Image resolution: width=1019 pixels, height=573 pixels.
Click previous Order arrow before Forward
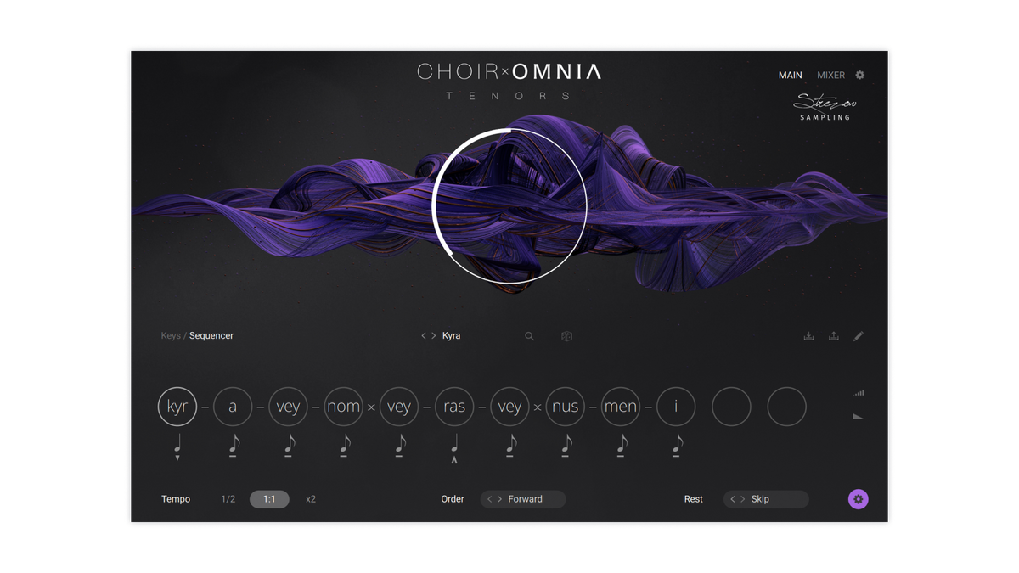click(x=490, y=499)
